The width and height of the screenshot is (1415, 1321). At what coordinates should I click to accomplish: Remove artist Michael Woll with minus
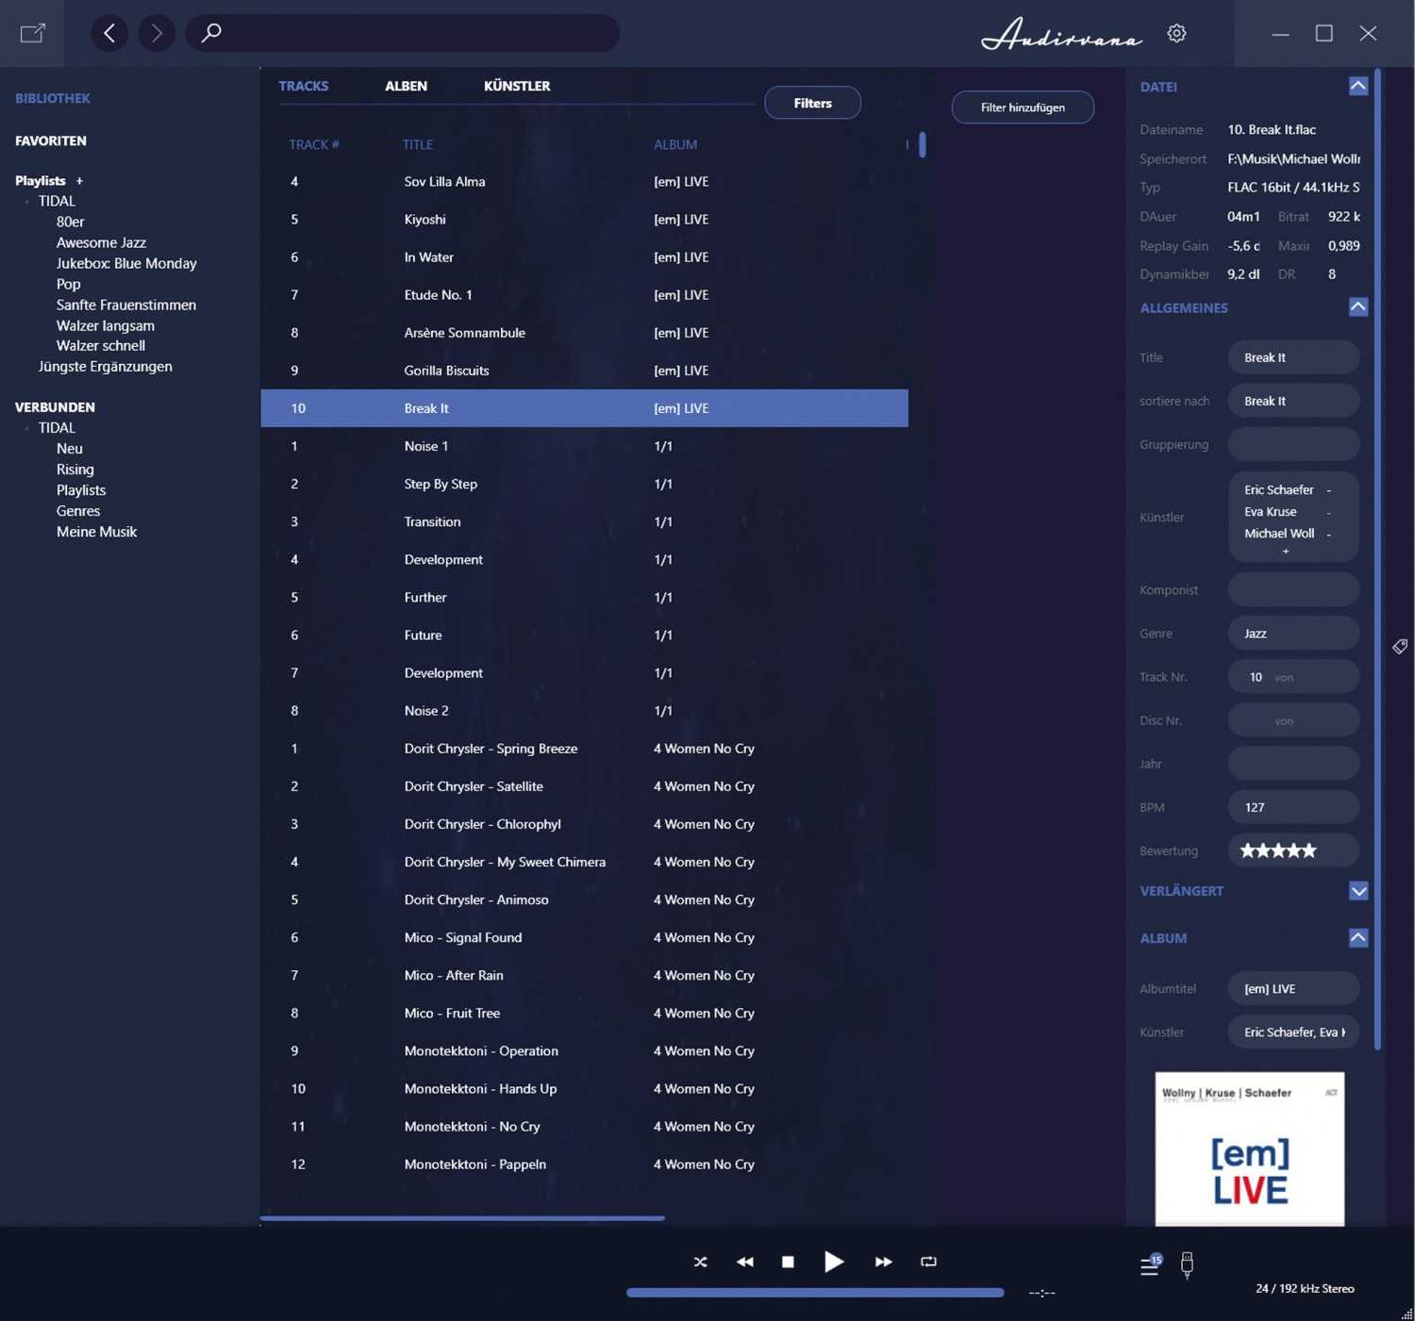pyautogui.click(x=1329, y=534)
